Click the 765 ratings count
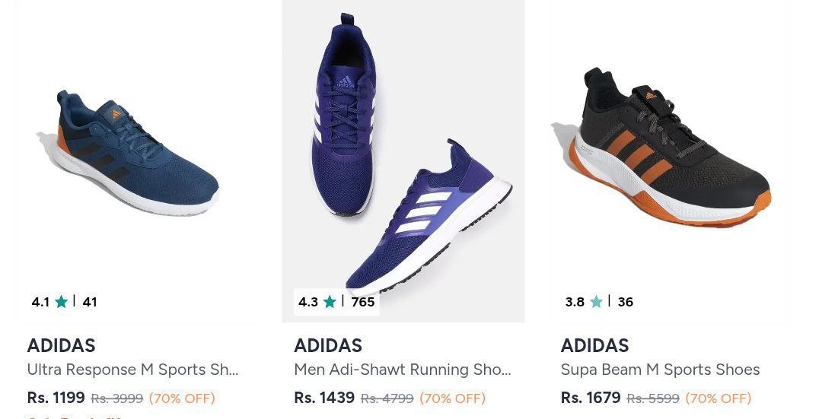 363,302
